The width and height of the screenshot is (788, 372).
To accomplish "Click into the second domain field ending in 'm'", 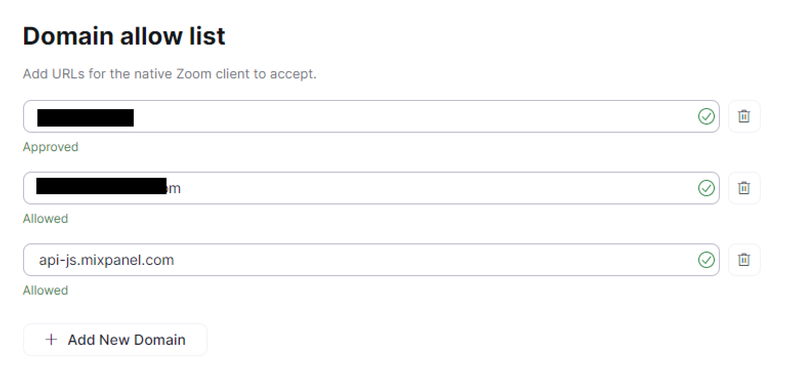I will point(410,188).
